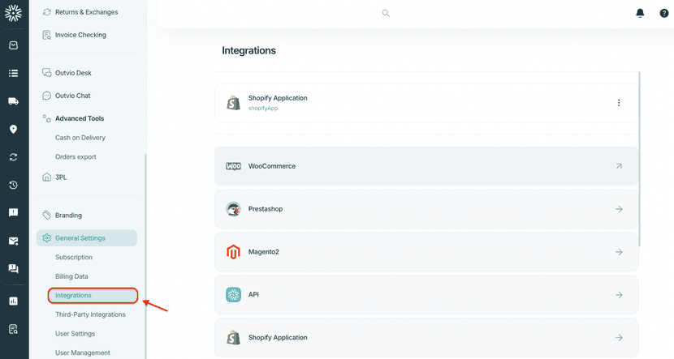The width and height of the screenshot is (674, 359).
Task: Open the notifications bell icon
Action: click(x=640, y=13)
